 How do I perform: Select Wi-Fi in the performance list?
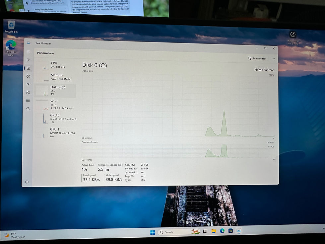[56, 105]
